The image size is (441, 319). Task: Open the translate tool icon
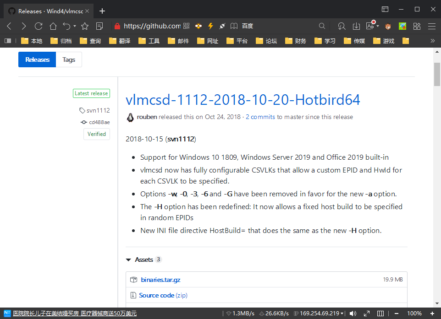point(370,26)
